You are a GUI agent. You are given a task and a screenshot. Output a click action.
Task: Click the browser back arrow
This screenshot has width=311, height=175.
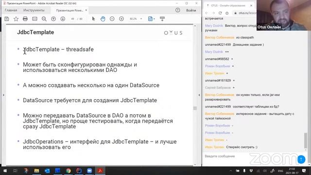[207, 13]
